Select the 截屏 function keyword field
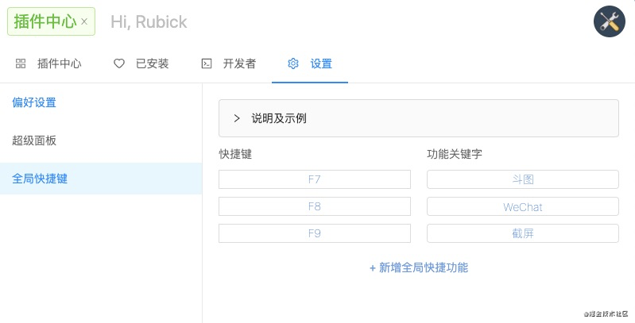The height and width of the screenshot is (323, 635). pyautogui.click(x=522, y=233)
